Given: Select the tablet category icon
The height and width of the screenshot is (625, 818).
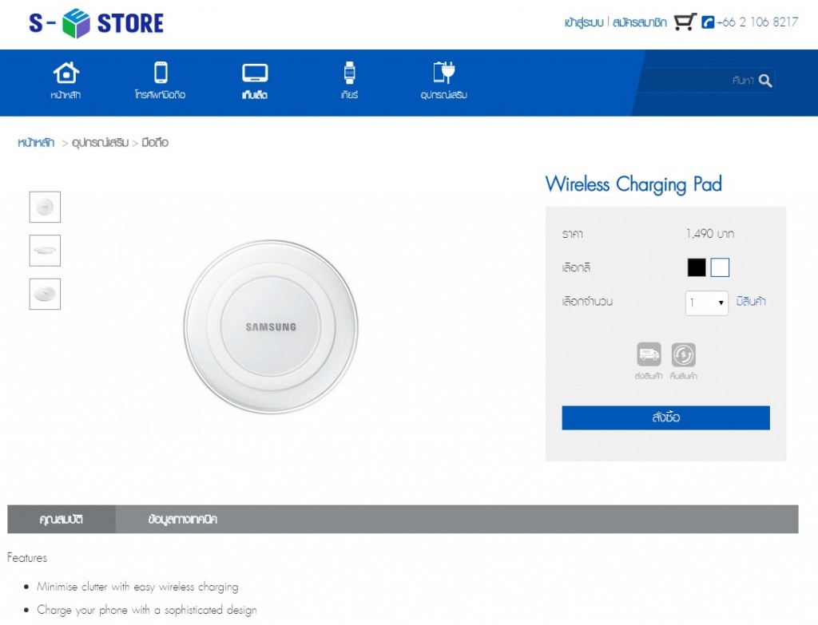Looking at the screenshot, I should pos(255,73).
